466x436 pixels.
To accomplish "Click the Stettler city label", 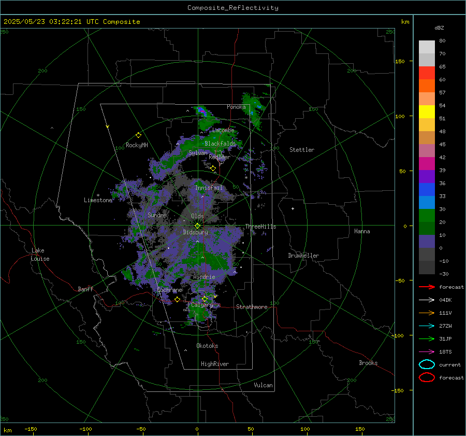I will pos(302,150).
